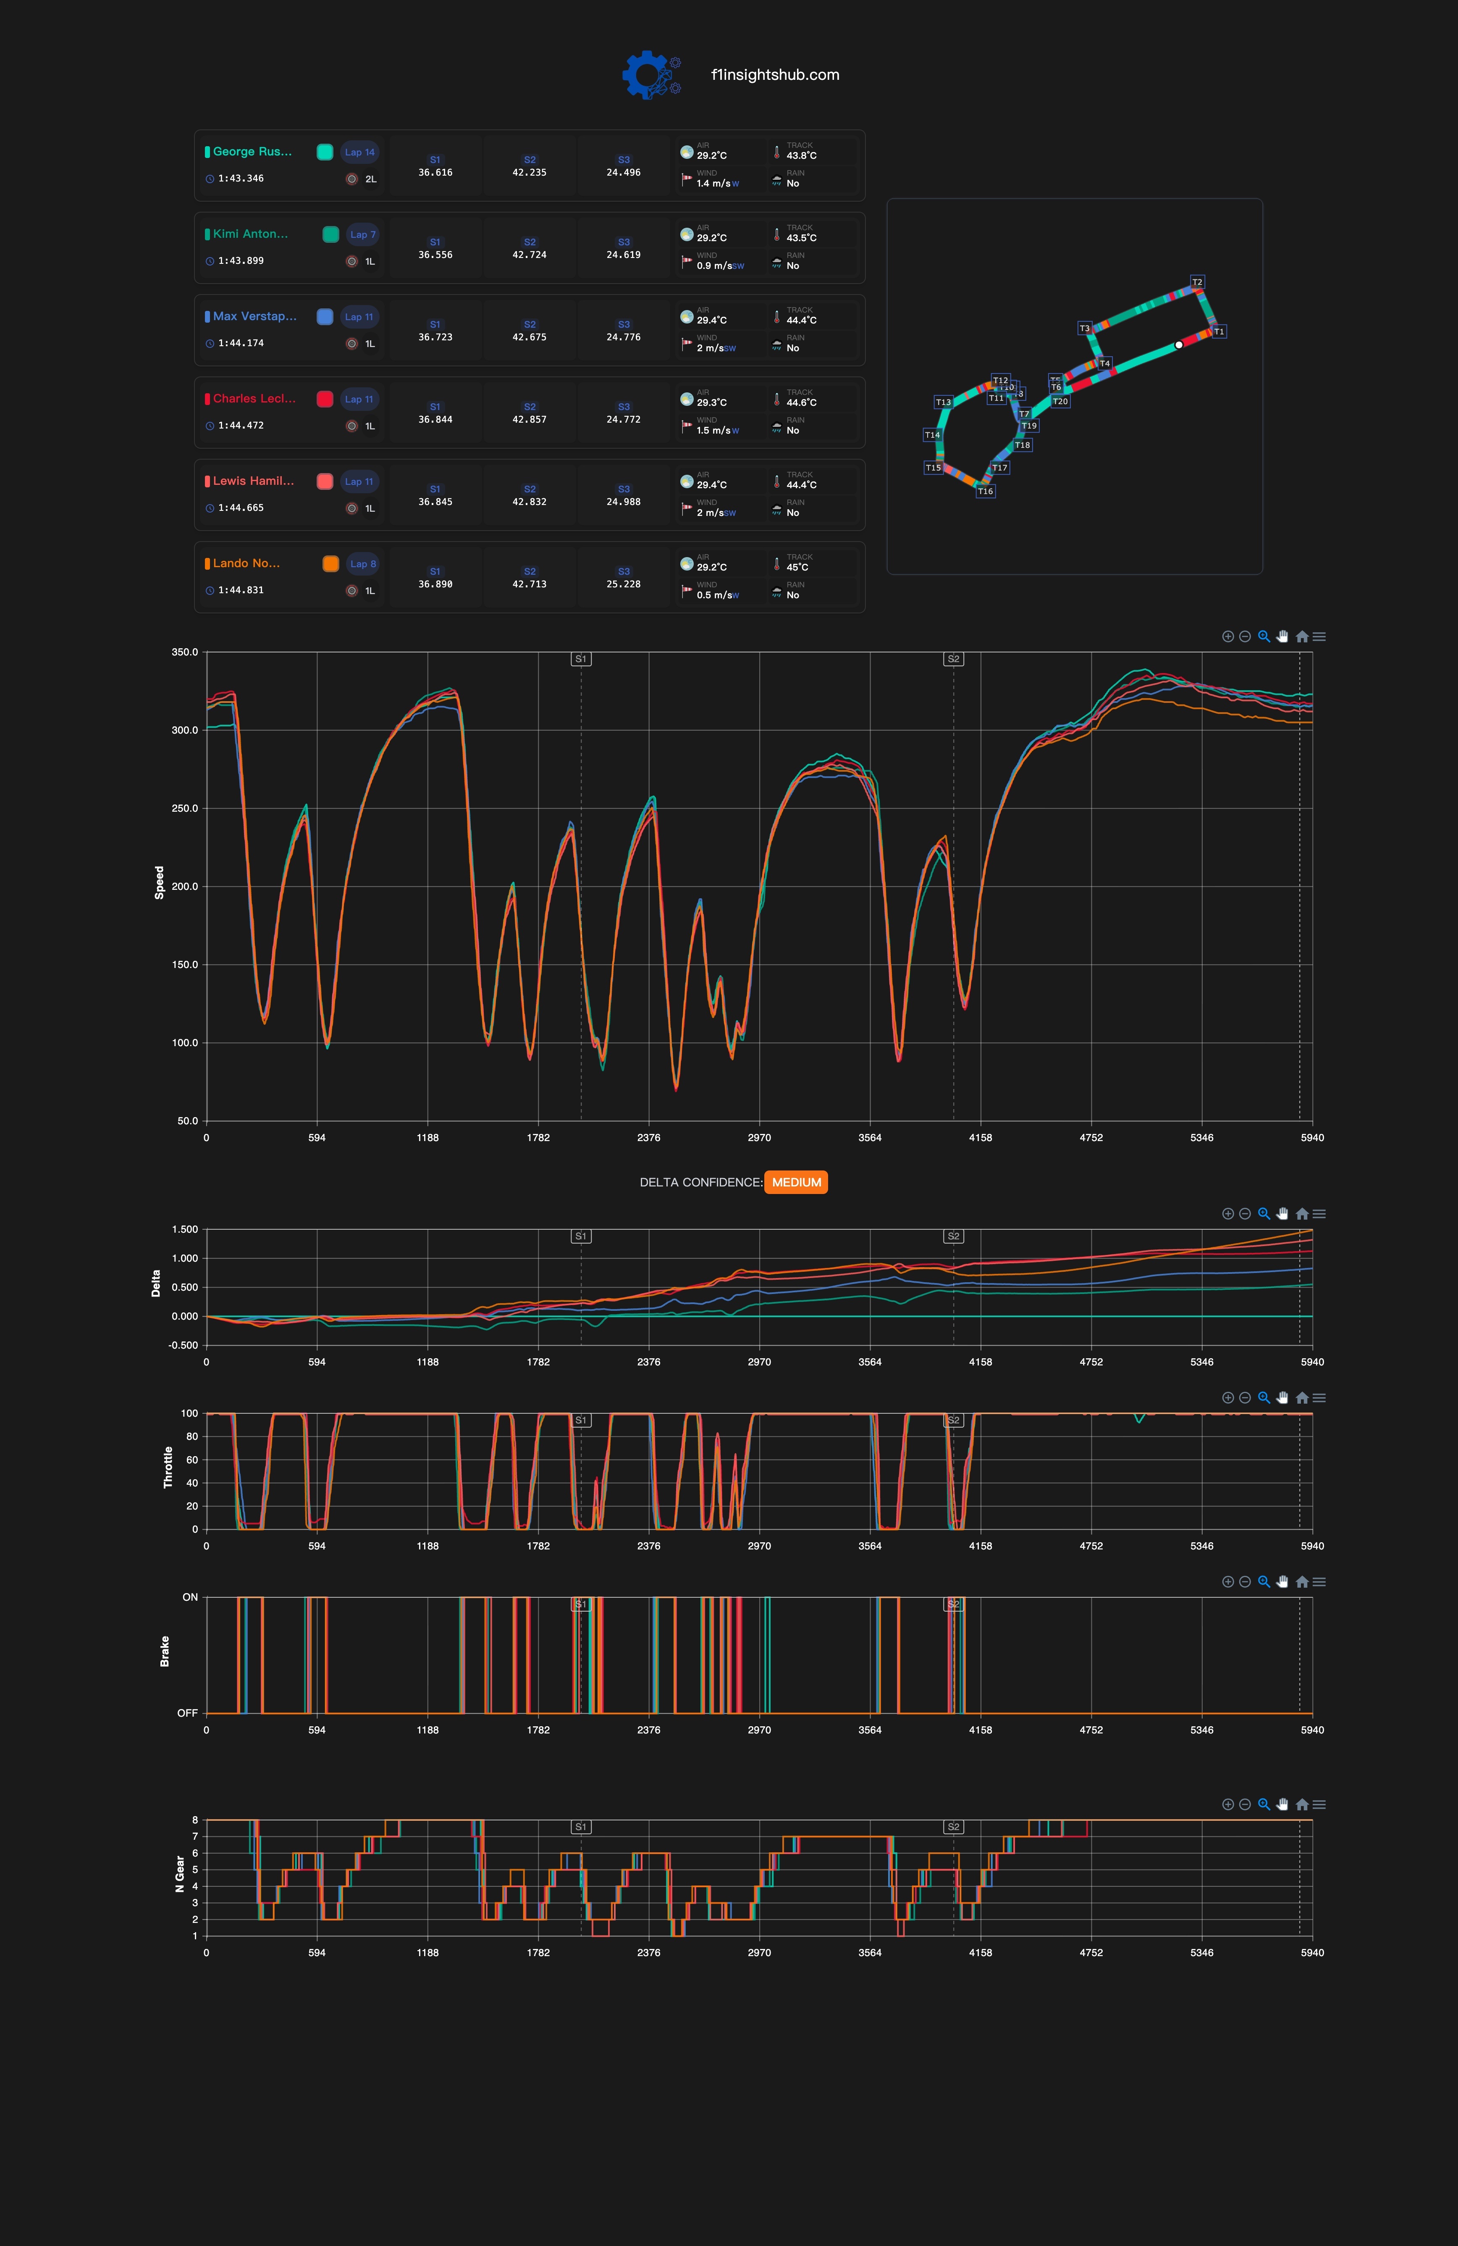The height and width of the screenshot is (2246, 1458).
Task: Zoom out on the Speed chart
Action: (x=1245, y=636)
